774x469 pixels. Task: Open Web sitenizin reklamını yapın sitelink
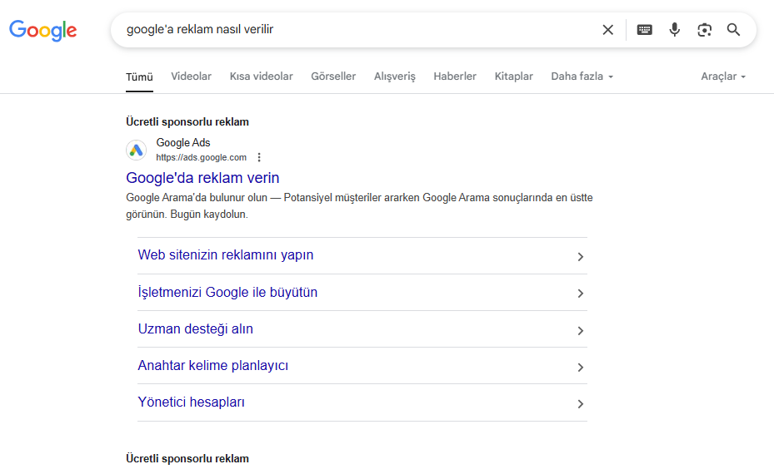(x=226, y=255)
